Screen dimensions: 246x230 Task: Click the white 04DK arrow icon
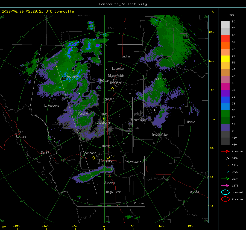point(225,158)
